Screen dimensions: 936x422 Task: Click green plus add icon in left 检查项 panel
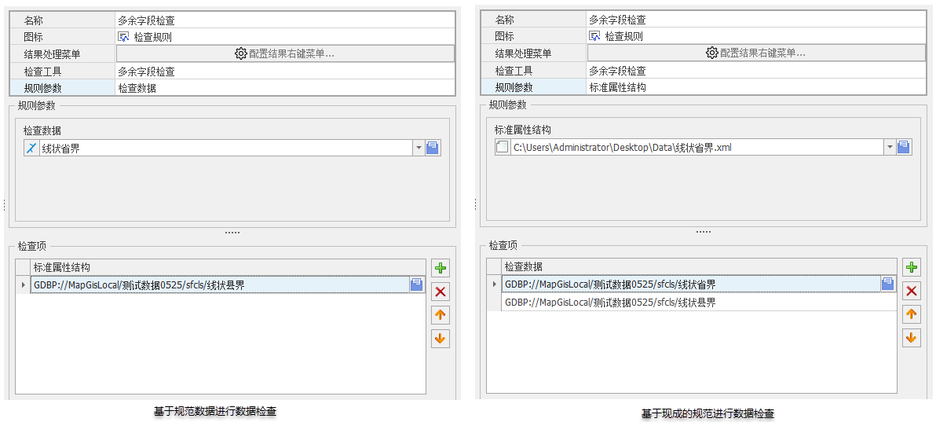(x=441, y=268)
